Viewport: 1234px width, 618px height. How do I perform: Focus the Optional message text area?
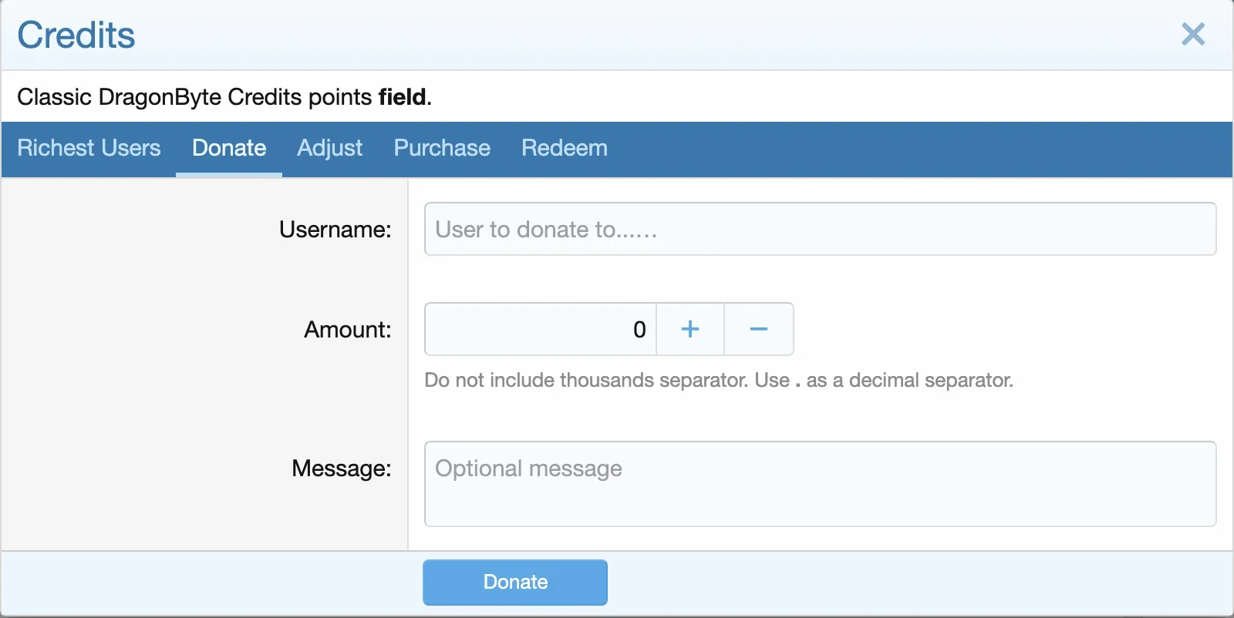[x=820, y=484]
